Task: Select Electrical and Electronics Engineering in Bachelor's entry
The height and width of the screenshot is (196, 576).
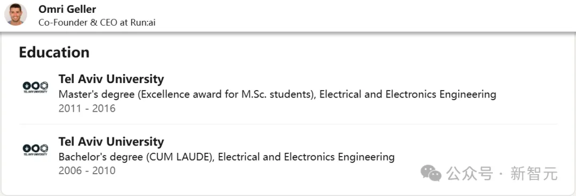Action: tap(306, 157)
